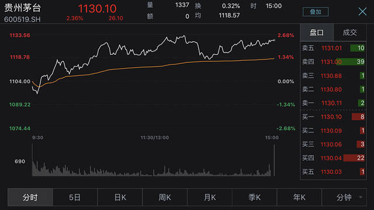Click the time value 15:00 in header
The image size is (374, 210).
tap(273, 6)
